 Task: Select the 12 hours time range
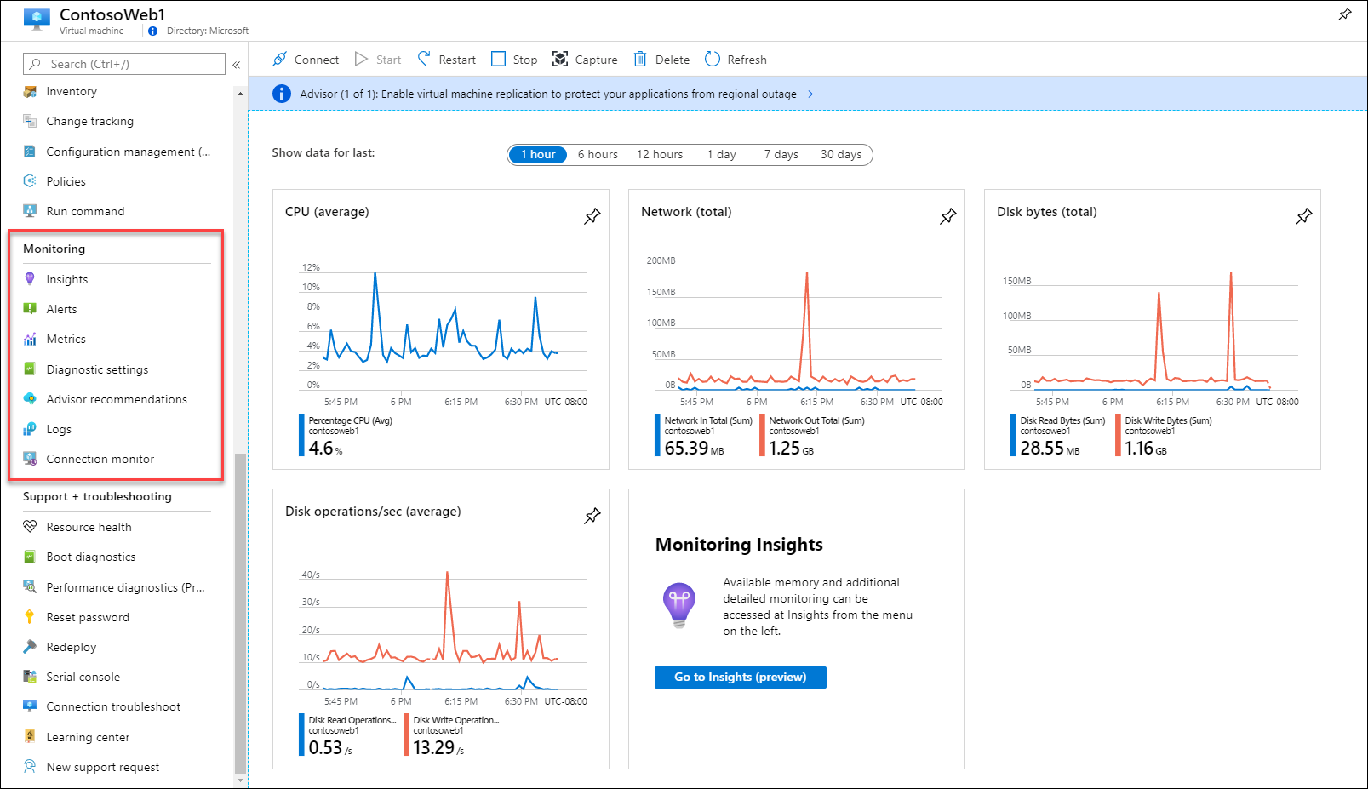point(660,154)
